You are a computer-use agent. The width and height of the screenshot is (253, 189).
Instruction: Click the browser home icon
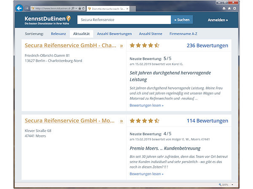pos(224,8)
